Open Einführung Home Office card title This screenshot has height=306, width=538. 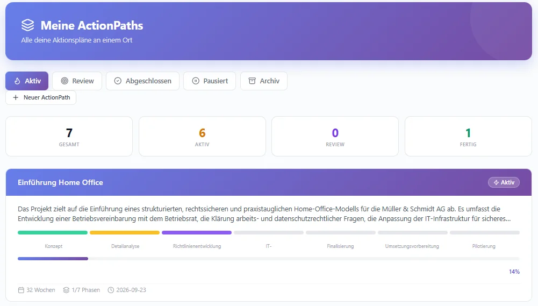[60, 182]
